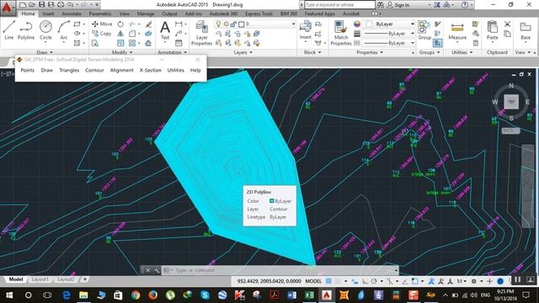Click the Copy tool in Modify

click(101, 34)
